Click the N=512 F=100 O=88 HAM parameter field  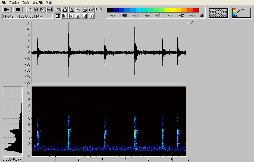coord(27,16)
